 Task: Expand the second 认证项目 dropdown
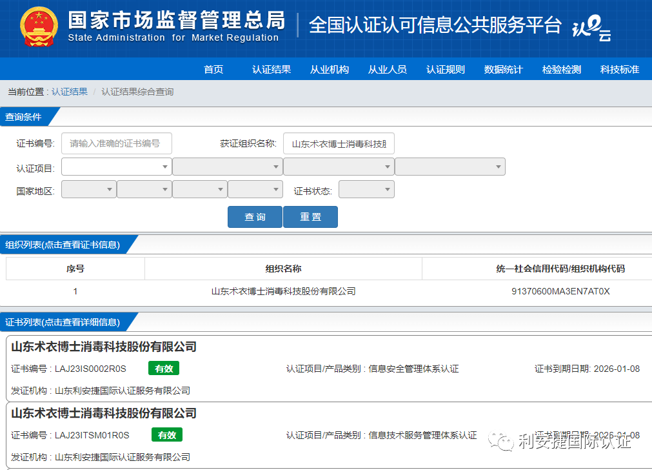(228, 167)
